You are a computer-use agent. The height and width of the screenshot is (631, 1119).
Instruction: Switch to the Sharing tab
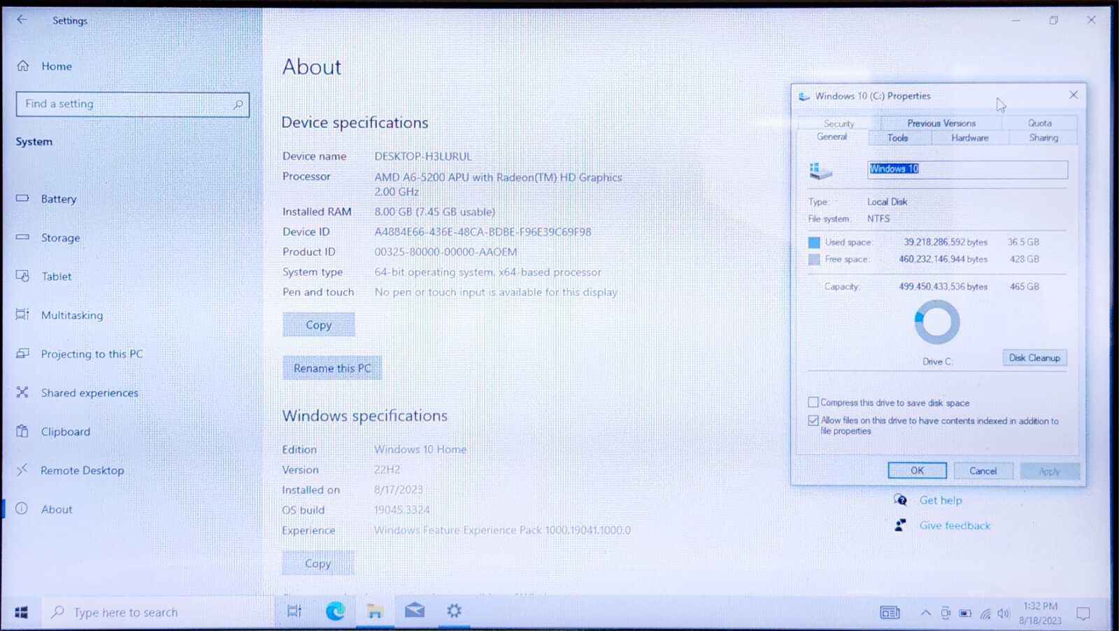point(1043,138)
